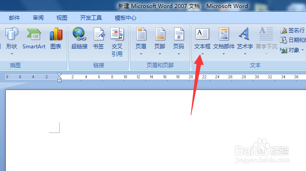The image size is (306, 171).
Task: Switch to the View (视图) tab
Action: point(62,18)
